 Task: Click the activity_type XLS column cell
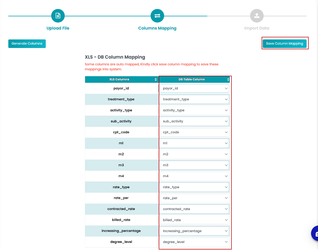coord(121,110)
